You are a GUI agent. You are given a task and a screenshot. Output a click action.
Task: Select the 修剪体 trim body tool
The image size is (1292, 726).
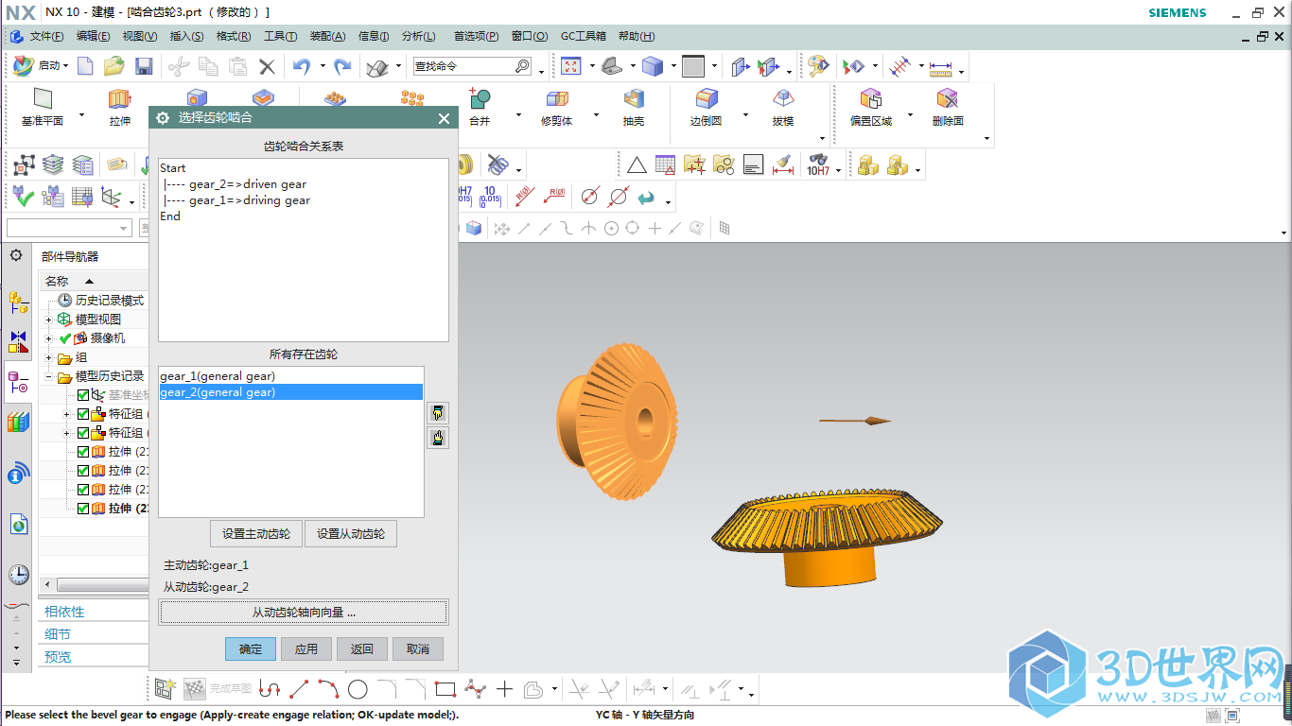556,108
